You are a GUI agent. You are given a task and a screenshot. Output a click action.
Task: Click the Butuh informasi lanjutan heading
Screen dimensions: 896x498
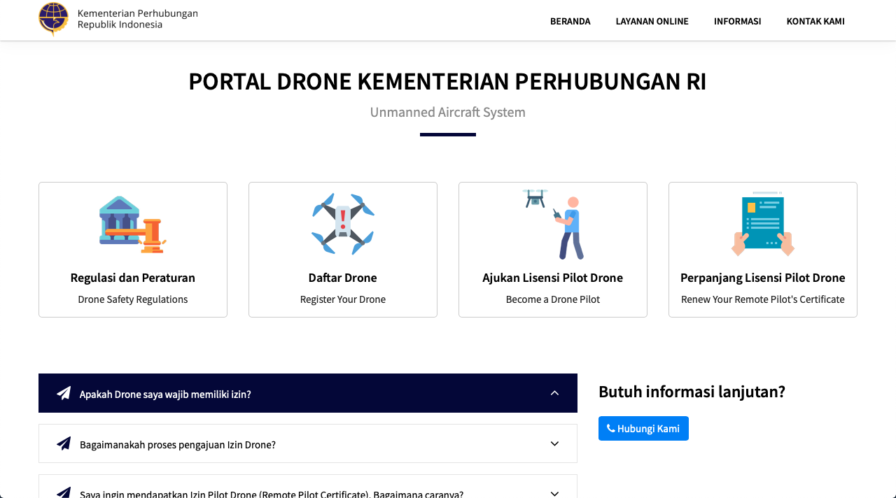[x=692, y=392]
